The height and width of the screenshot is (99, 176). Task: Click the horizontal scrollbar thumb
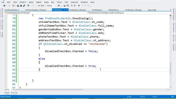click(x=48, y=90)
